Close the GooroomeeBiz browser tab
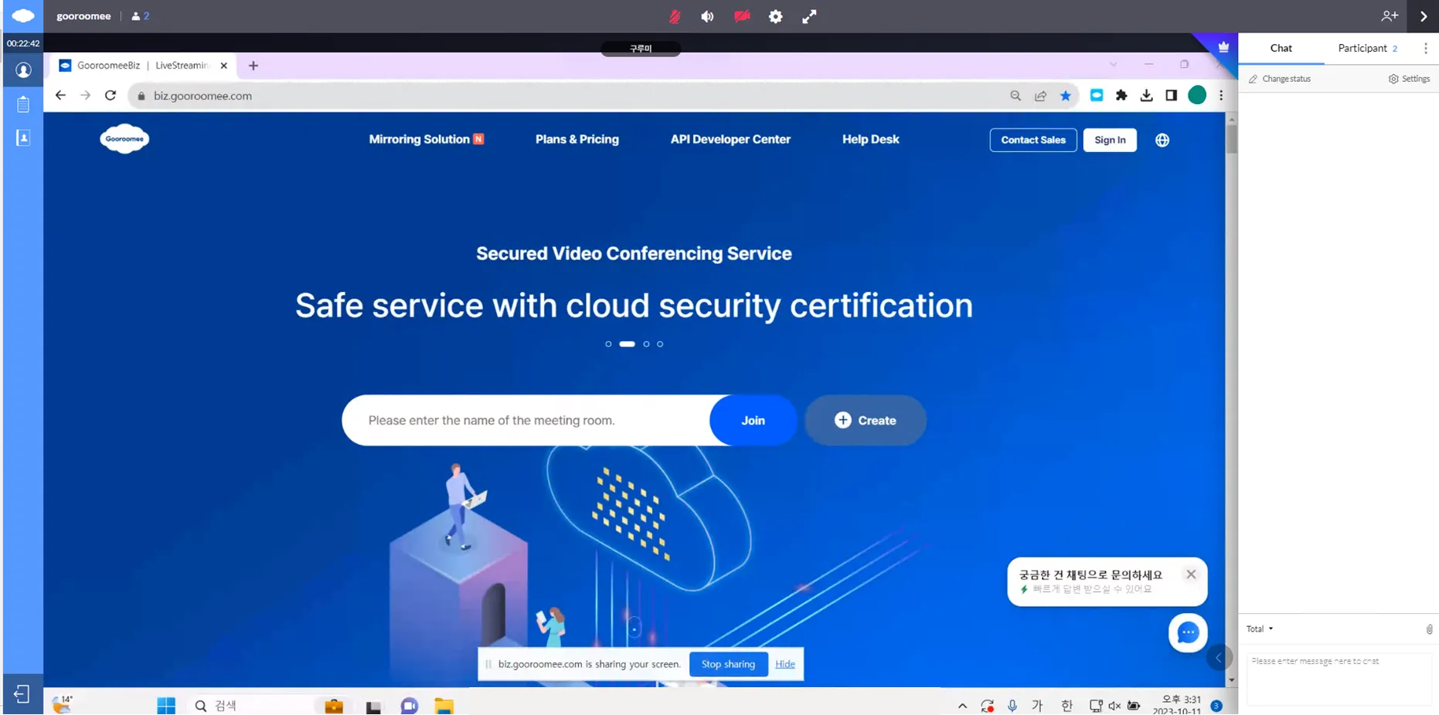This screenshot has height=715, width=1439. tap(224, 66)
